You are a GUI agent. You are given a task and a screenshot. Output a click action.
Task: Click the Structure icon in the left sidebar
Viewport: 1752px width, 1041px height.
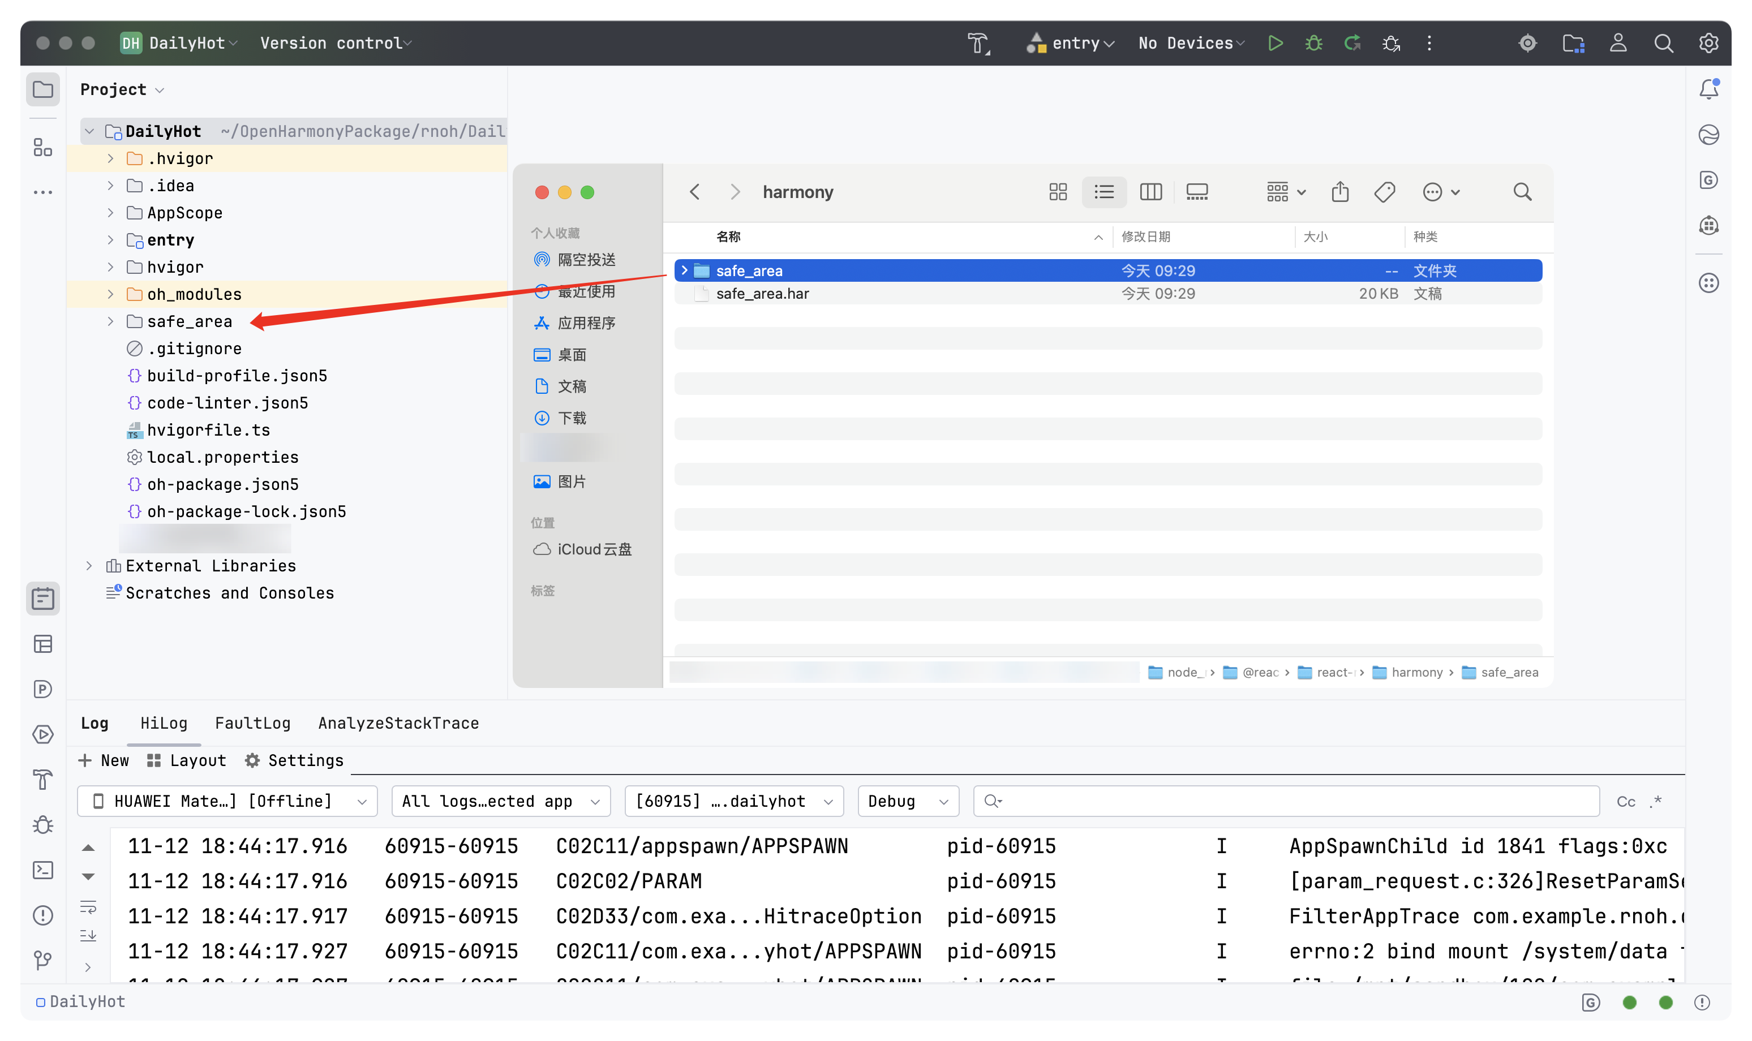[x=43, y=147]
